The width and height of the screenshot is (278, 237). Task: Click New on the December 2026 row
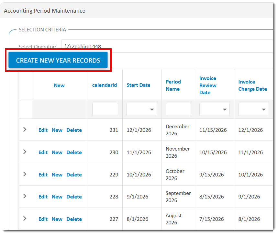(57, 130)
